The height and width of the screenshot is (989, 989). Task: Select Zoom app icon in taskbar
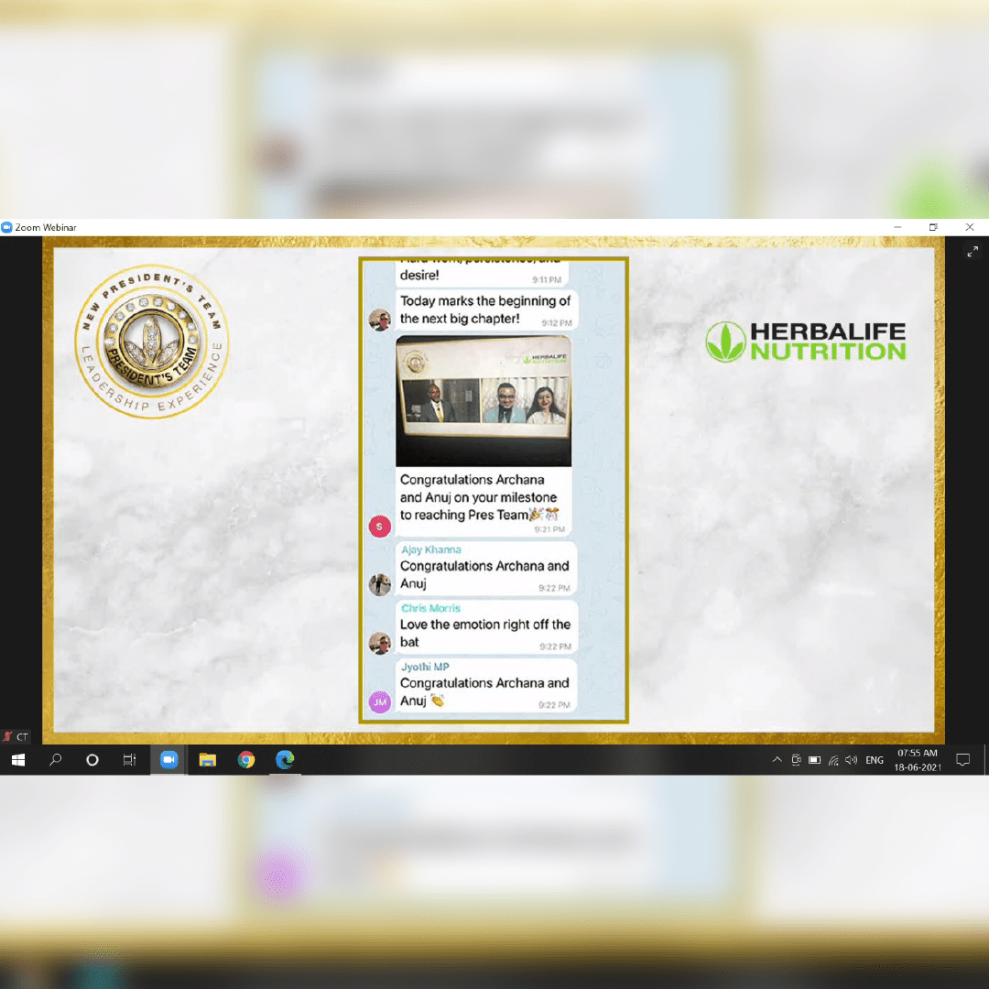pos(168,760)
